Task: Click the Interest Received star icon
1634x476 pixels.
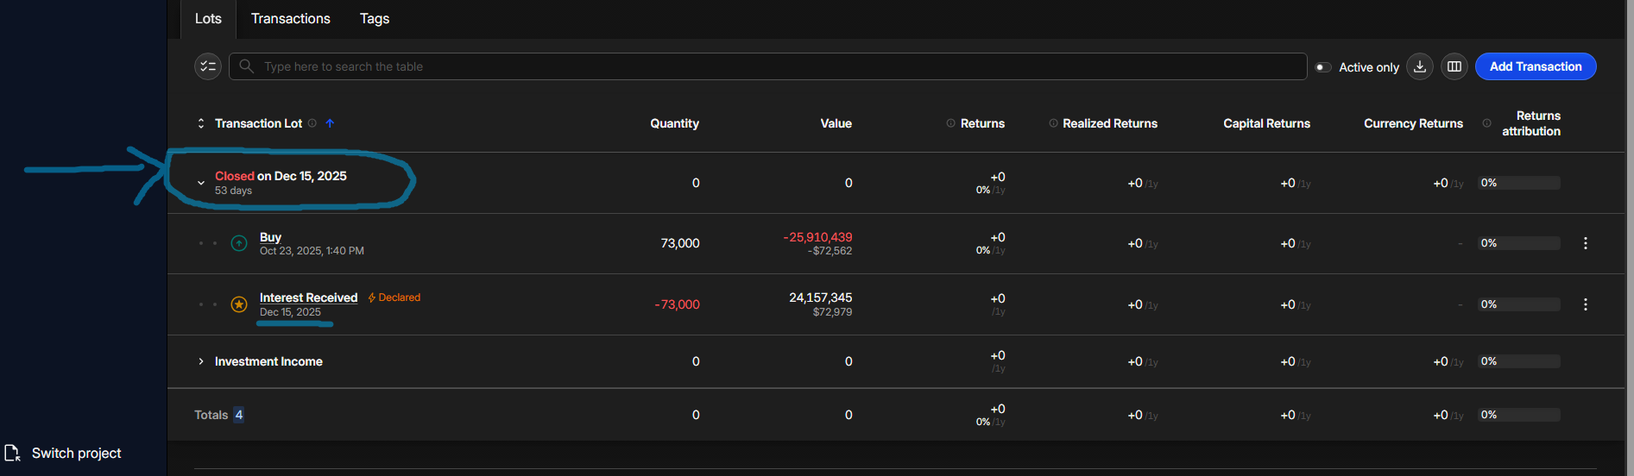Action: (x=239, y=304)
